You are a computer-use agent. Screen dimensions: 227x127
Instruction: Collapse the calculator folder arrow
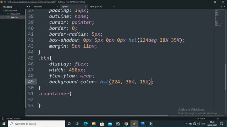coord(3,11)
